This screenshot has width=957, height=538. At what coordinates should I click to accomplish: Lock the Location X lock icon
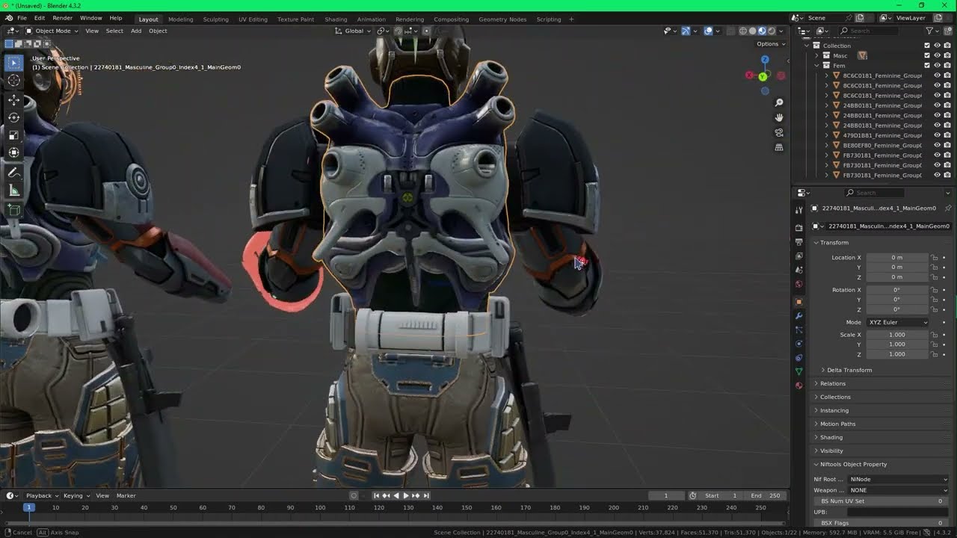point(935,258)
